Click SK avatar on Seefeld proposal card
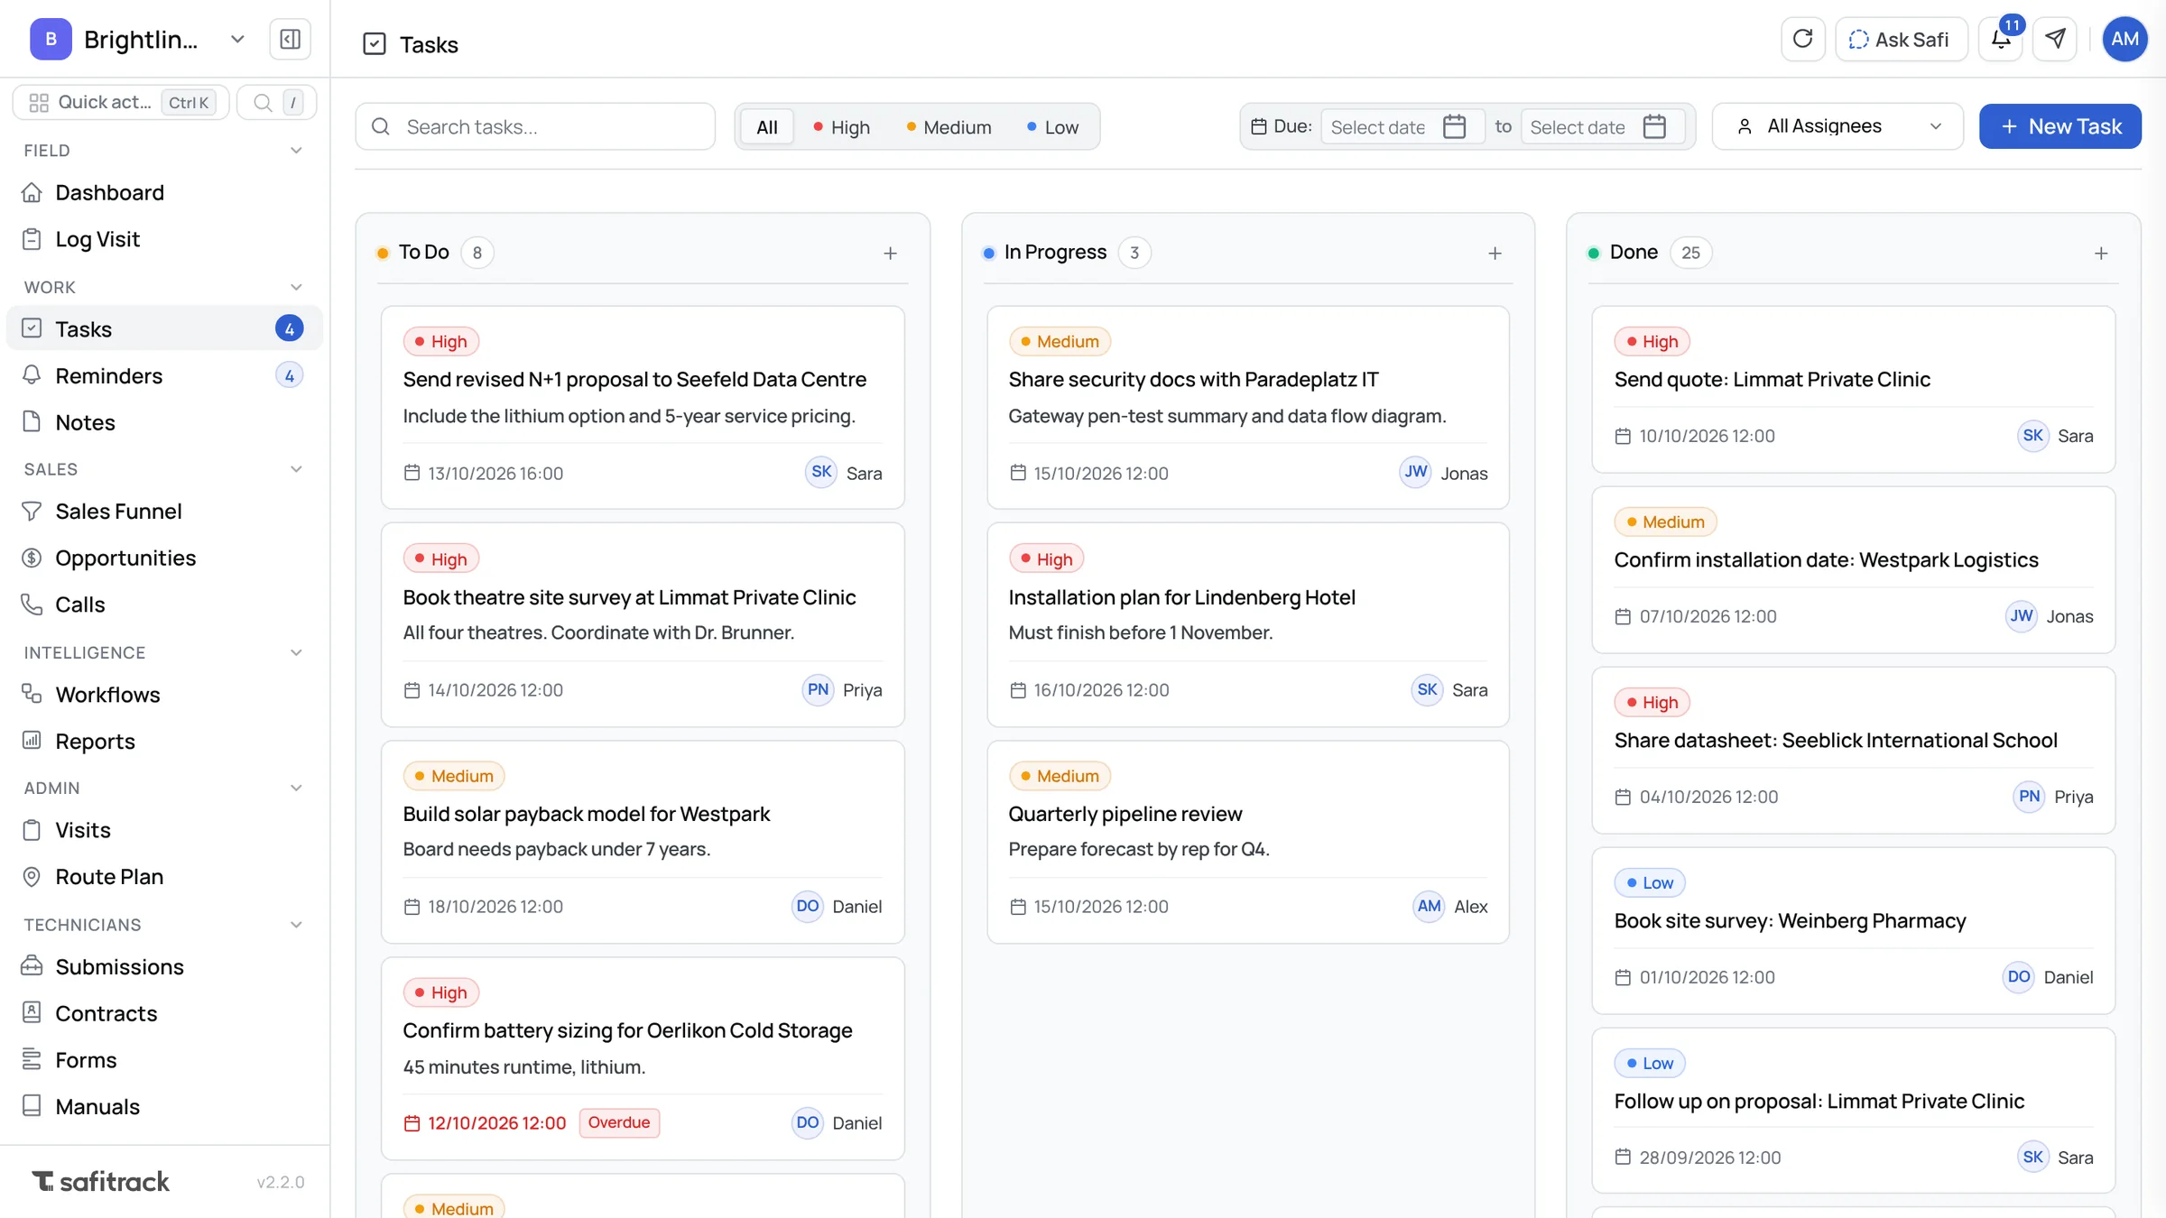 click(x=821, y=472)
